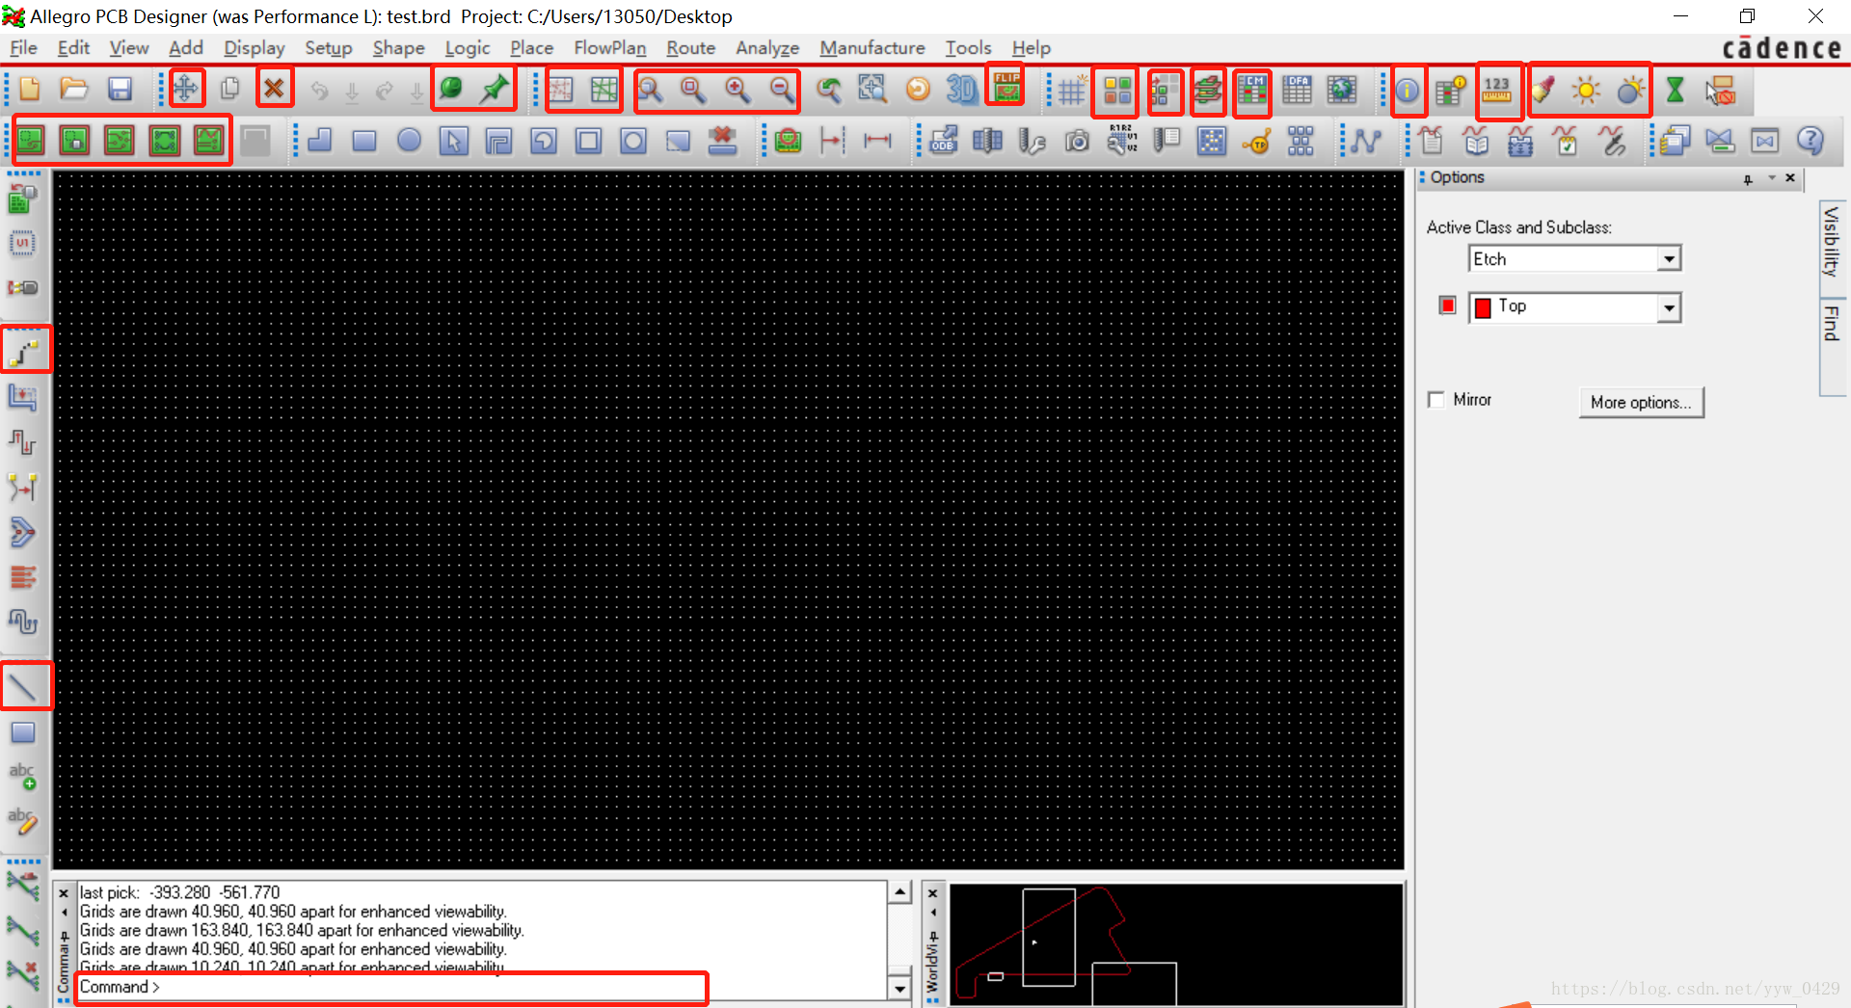This screenshot has width=1851, height=1008.
Task: Select the Move tool on the toolbar
Action: click(186, 88)
